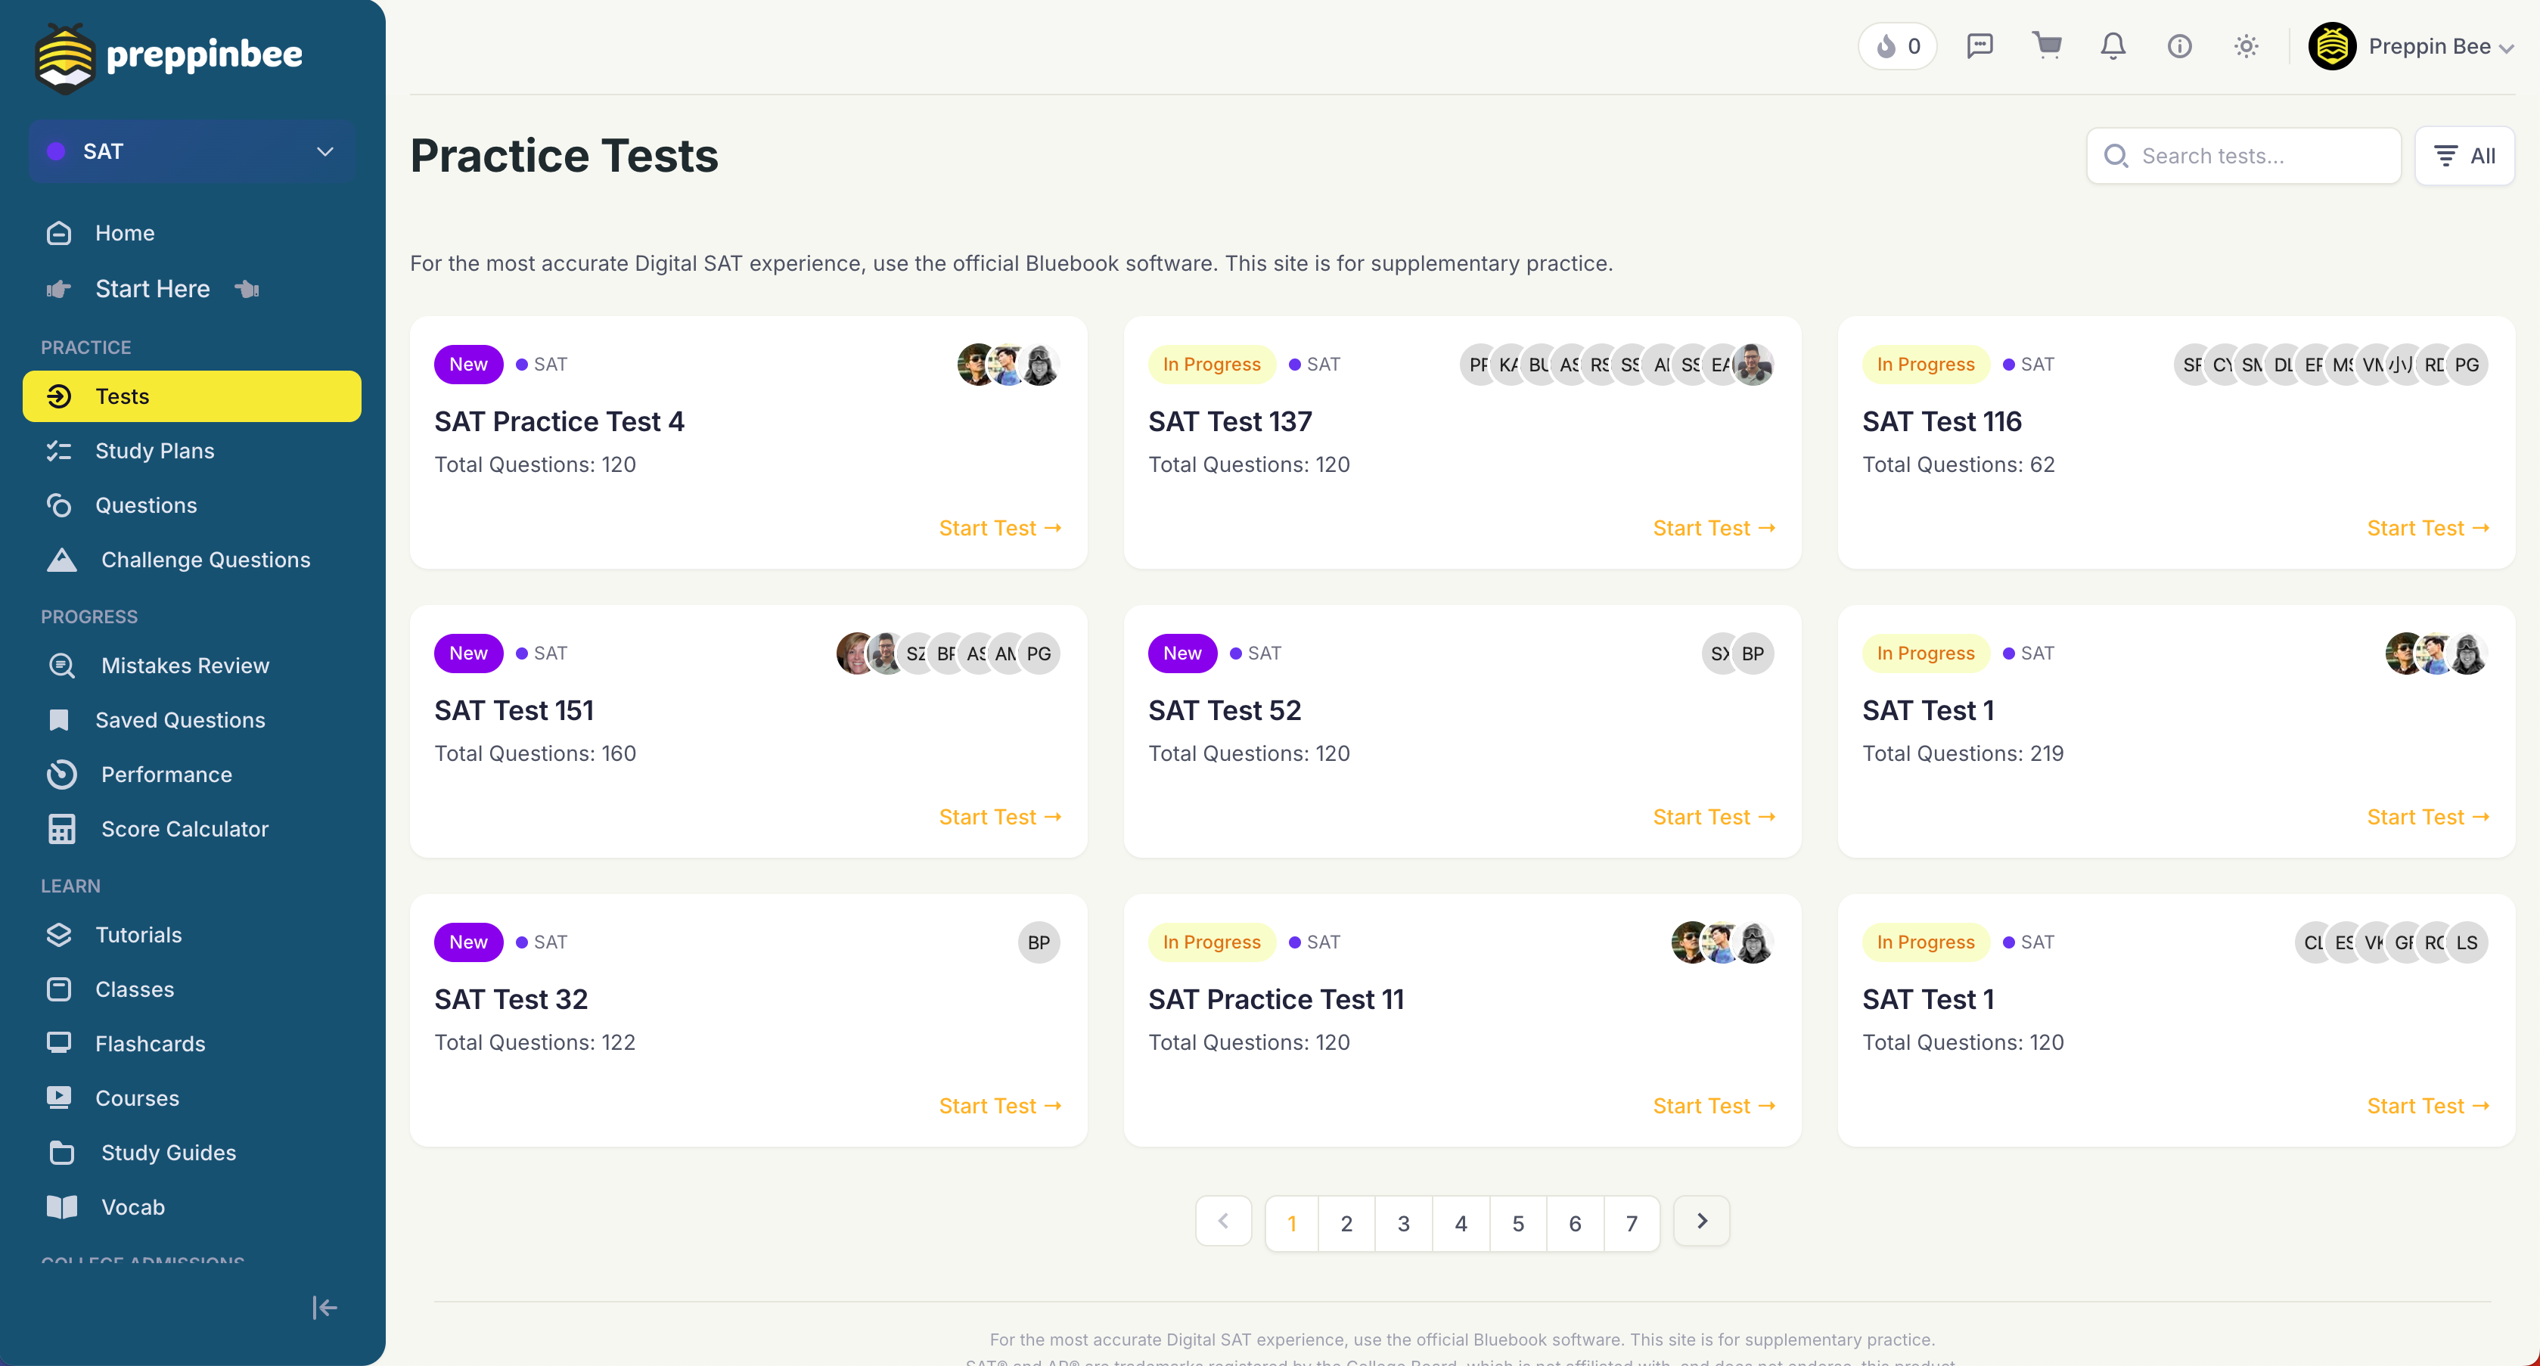Click BP avatar on SAT Test 32
The height and width of the screenshot is (1366, 2540).
[1039, 942]
